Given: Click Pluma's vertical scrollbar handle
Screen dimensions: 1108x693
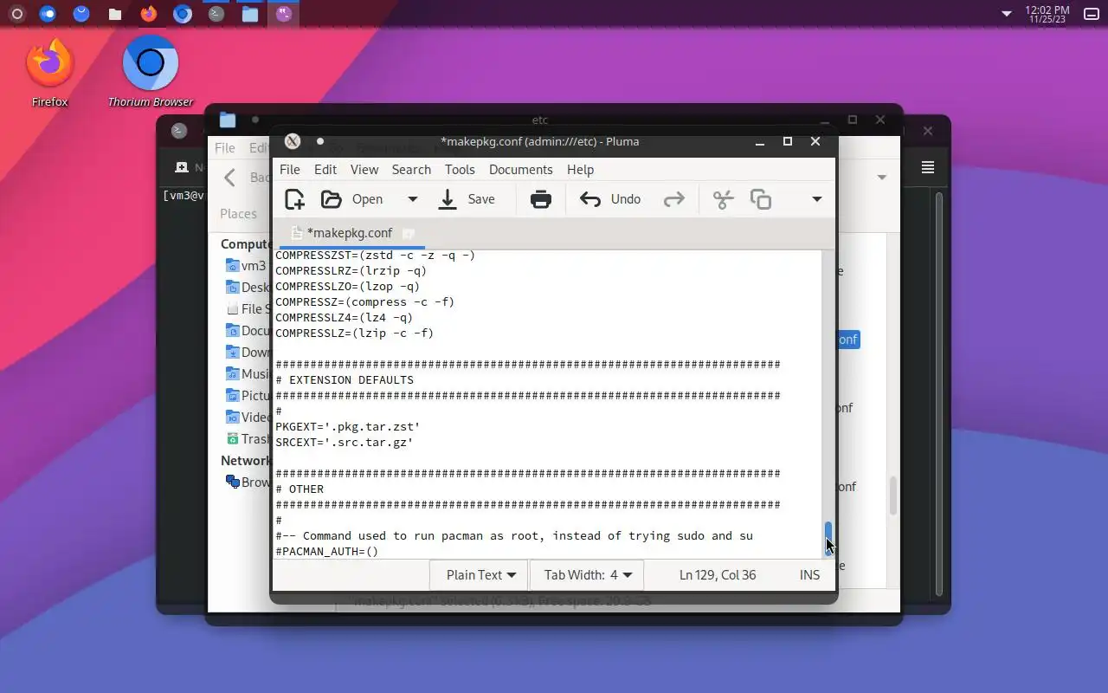Looking at the screenshot, I should click(828, 539).
